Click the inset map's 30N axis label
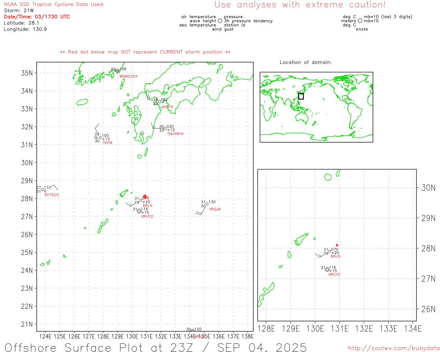 point(428,188)
